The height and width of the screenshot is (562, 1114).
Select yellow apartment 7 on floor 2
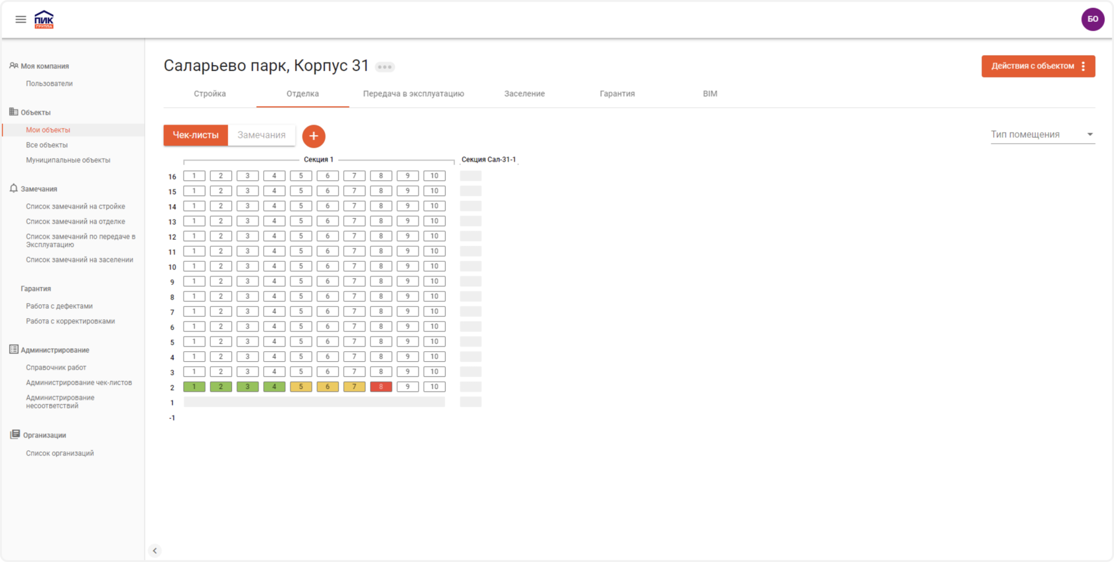(354, 387)
